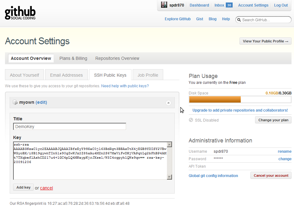Click the red cancel link
This screenshot has width=294, height=211.
[46, 188]
